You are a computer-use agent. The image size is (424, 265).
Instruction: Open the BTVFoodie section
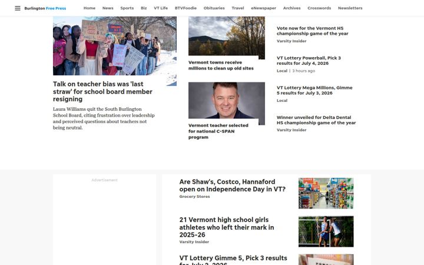click(x=185, y=8)
